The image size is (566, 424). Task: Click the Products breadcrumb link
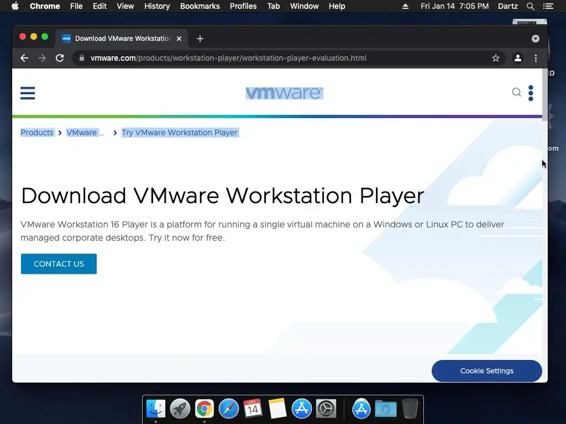37,132
